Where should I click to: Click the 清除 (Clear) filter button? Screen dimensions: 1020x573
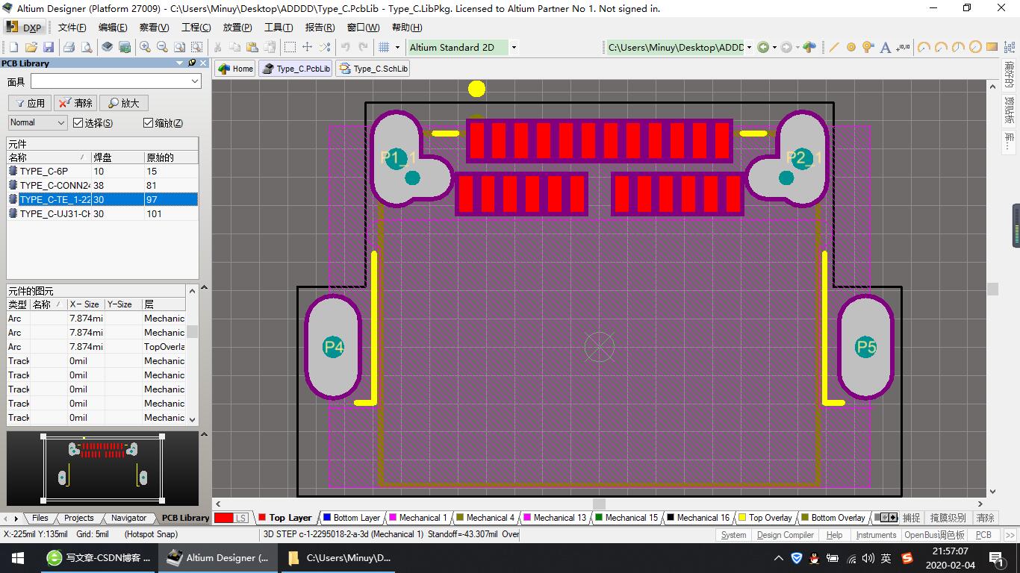[75, 103]
